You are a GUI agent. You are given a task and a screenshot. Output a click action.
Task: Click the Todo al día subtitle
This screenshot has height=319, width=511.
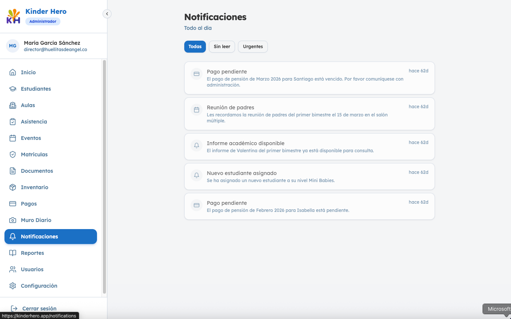pyautogui.click(x=198, y=28)
